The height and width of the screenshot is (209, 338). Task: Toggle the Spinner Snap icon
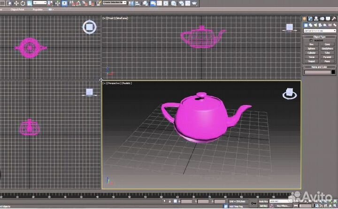(x=92, y=3)
